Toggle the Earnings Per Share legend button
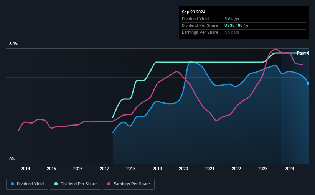 pos(129,184)
